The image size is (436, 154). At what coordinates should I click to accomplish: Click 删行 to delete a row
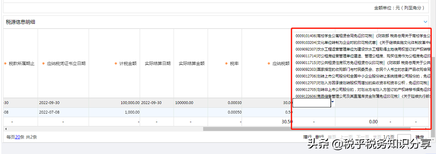(x=320, y=137)
